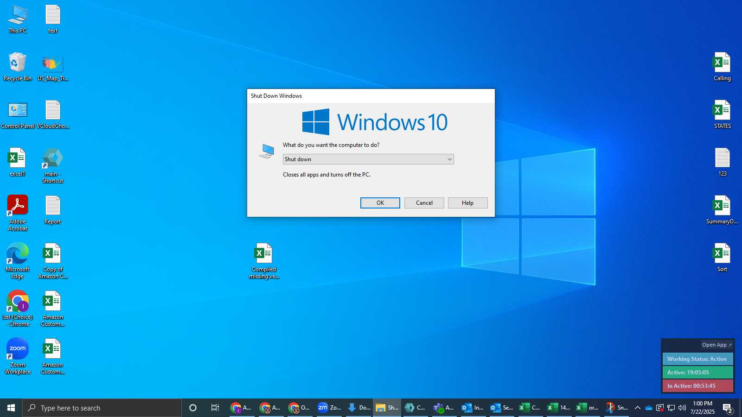Click 'Working Status: Active' bar
The image size is (742, 417).
[697, 359]
